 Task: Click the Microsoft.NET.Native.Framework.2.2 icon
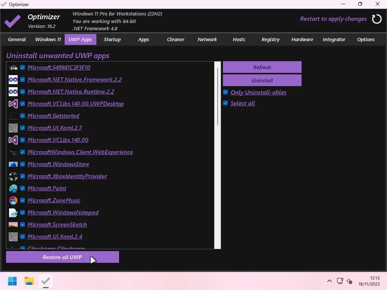(13, 80)
